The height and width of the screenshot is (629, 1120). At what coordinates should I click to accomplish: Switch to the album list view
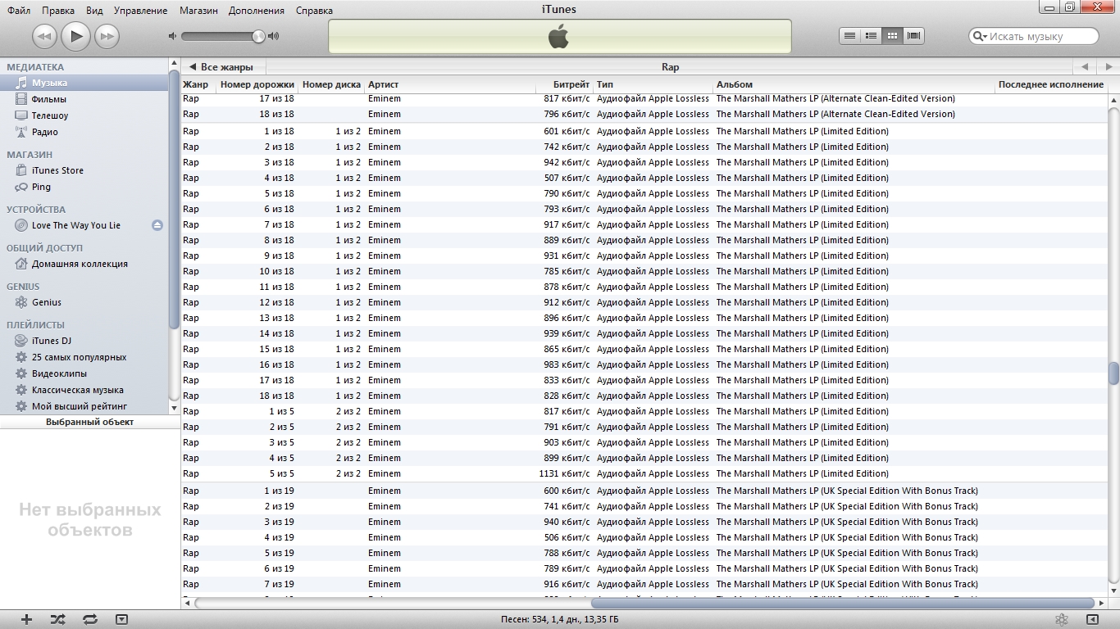871,36
